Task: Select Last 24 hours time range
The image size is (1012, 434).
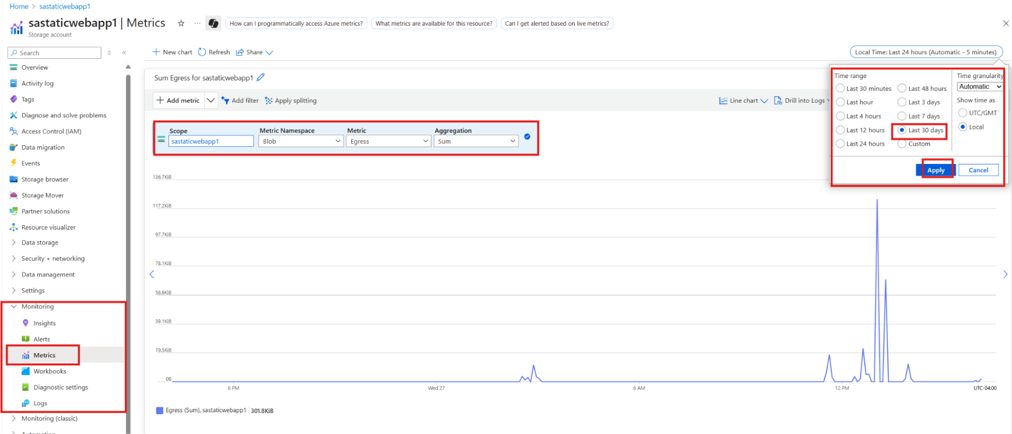Action: tap(840, 144)
